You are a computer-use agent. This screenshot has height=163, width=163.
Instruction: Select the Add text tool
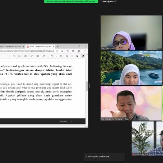37,56
